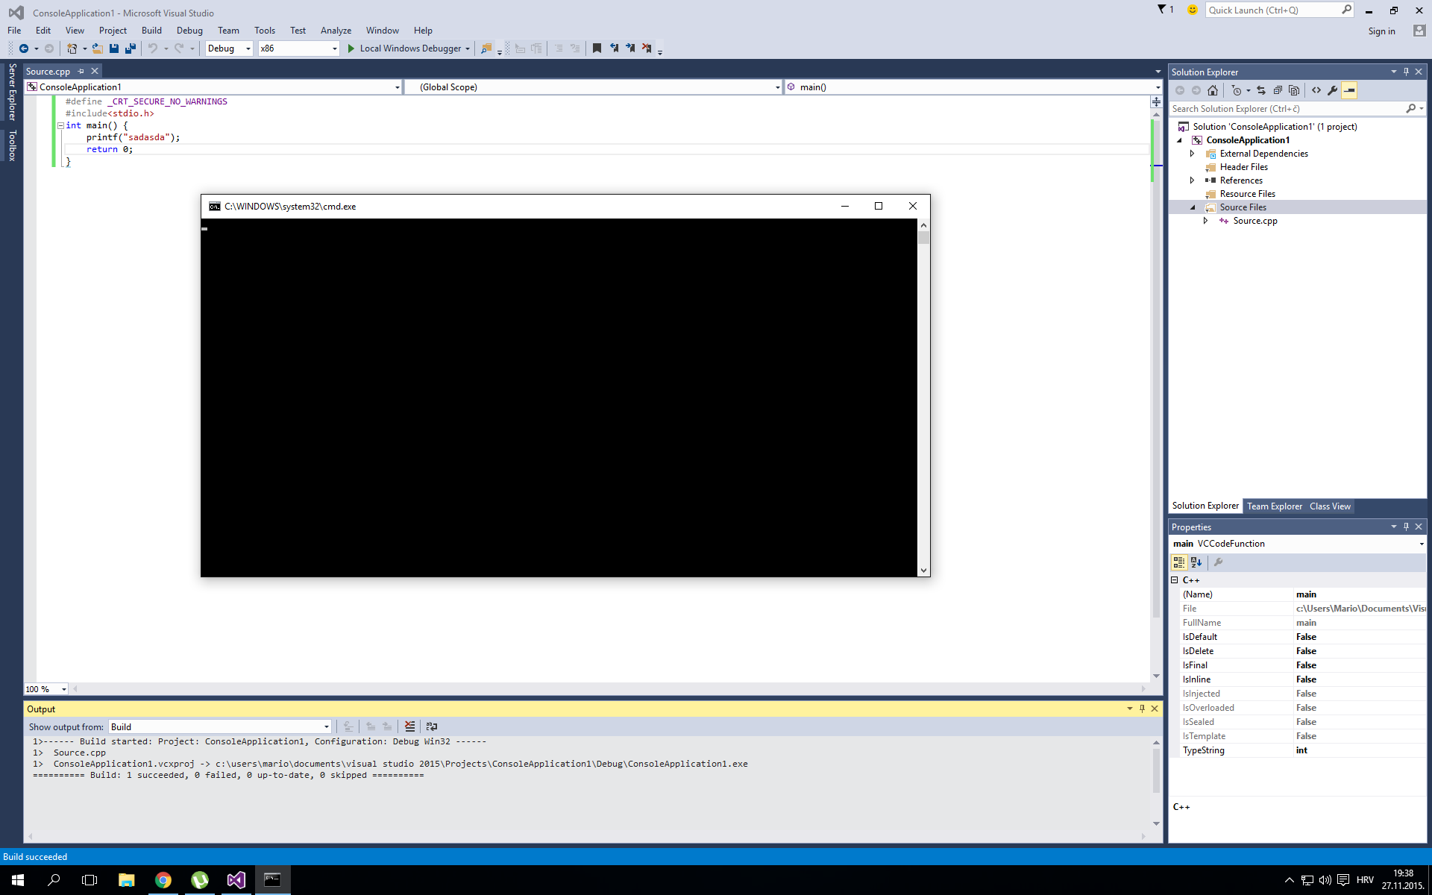Expand the External Dependencies node
The width and height of the screenshot is (1432, 895).
pyautogui.click(x=1192, y=154)
